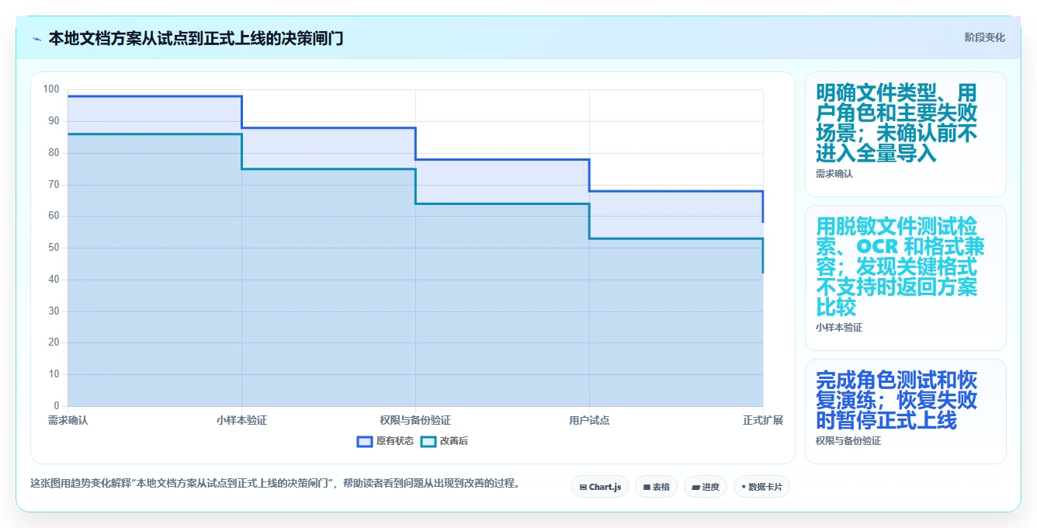1037x528 pixels.
Task: Click the lightning icon beside the title
Action: click(36, 39)
